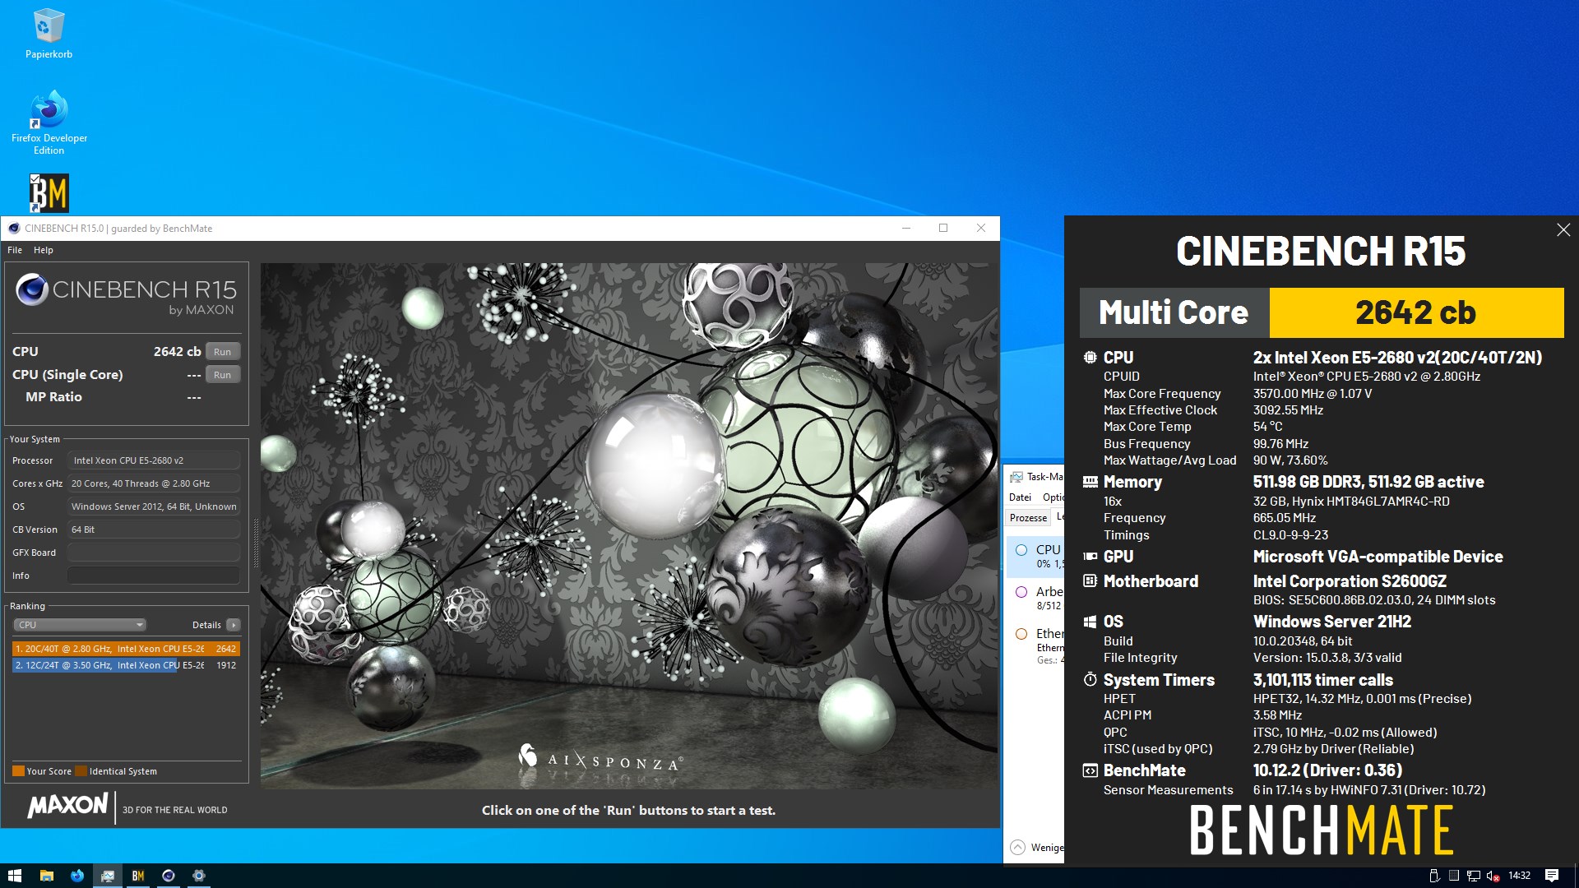Click the task manager CPU grid tray icon

tap(1454, 876)
